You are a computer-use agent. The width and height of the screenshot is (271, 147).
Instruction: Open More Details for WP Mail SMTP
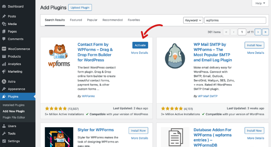(255, 53)
